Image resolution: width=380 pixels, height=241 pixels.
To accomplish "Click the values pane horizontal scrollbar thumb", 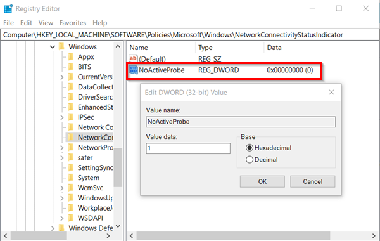I will [233, 236].
